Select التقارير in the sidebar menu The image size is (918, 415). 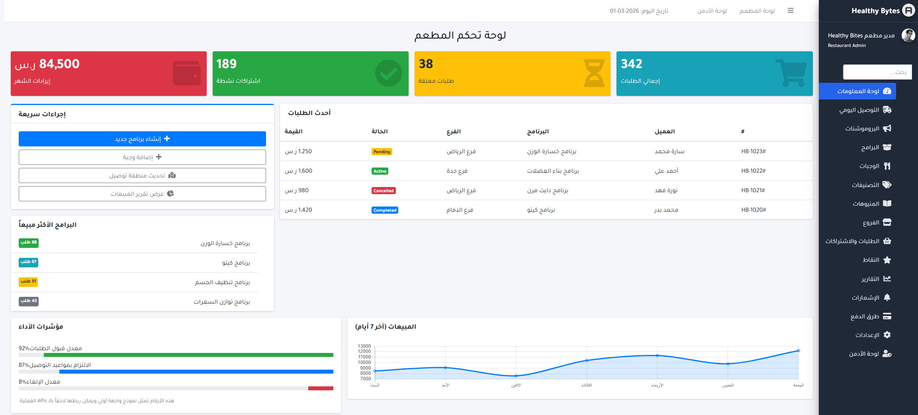870,279
